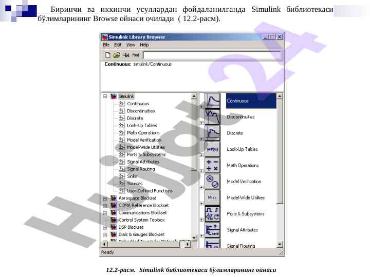Expand Discrete plus box in right pane

[x=201, y=138]
